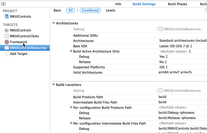Click build/Release-iphoneos value

(x=177, y=118)
